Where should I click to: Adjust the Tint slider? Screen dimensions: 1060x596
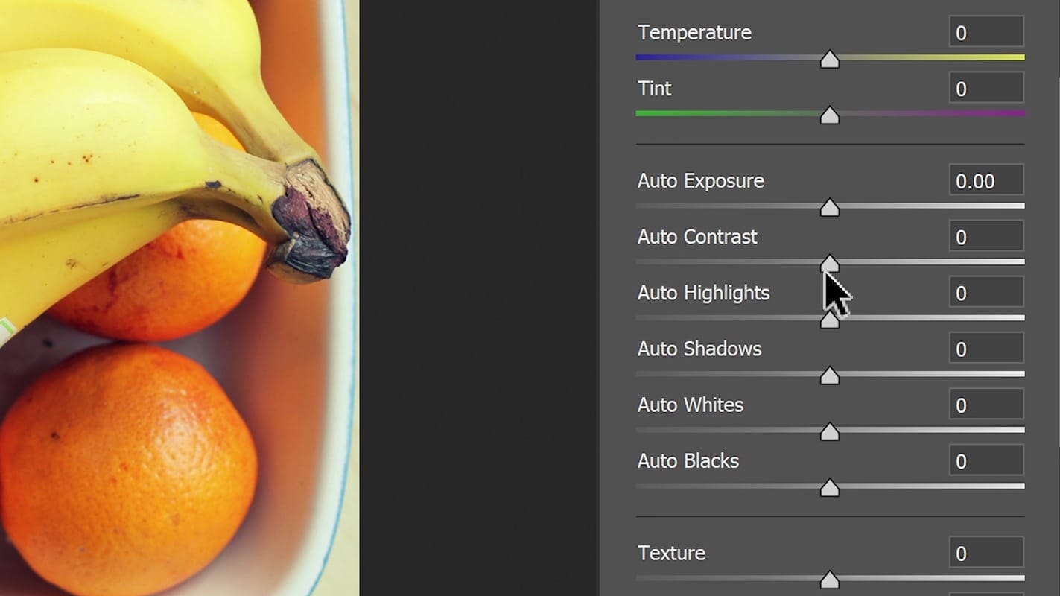pos(829,115)
